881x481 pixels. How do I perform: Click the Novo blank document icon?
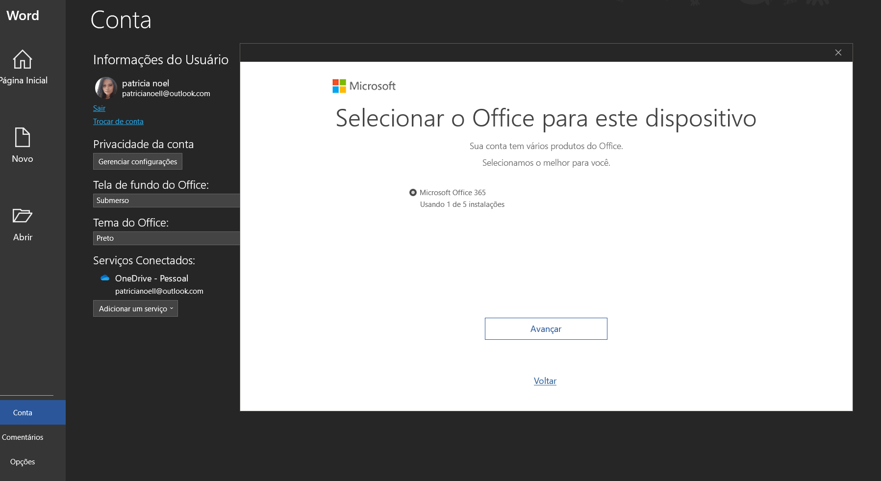pyautogui.click(x=23, y=137)
